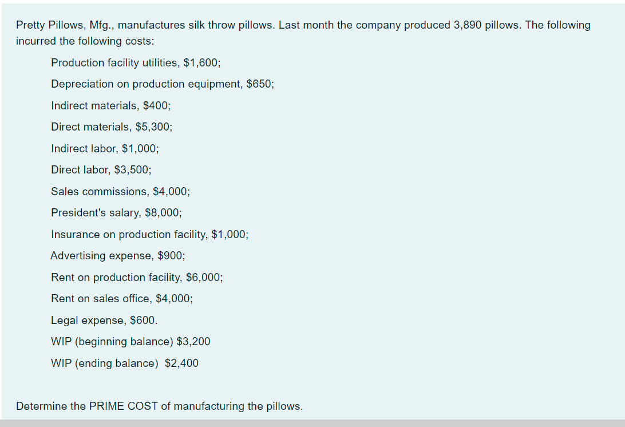Click the Production facility utilities $1,600 line
Screen dimensions: 625x427
point(136,63)
